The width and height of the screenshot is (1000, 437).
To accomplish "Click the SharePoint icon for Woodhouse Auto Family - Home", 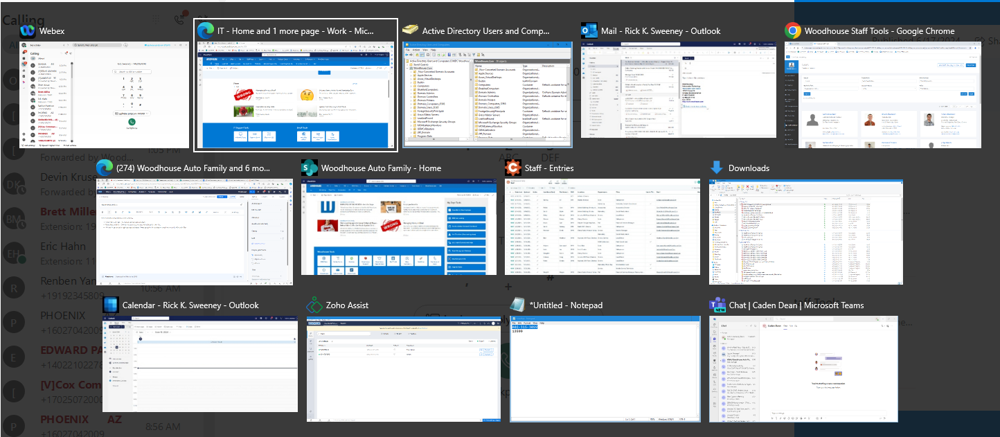I will 310,168.
